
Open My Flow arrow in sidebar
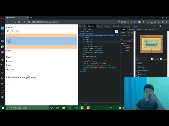(x=2, y=65)
